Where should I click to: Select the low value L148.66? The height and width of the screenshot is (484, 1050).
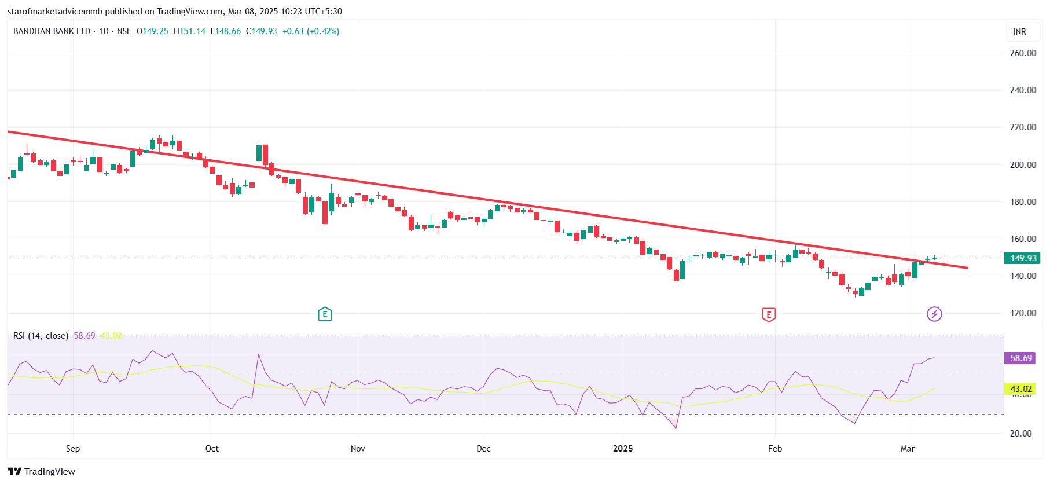point(225,31)
